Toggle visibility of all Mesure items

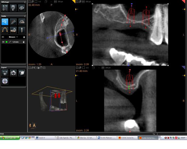click(x=3, y=37)
